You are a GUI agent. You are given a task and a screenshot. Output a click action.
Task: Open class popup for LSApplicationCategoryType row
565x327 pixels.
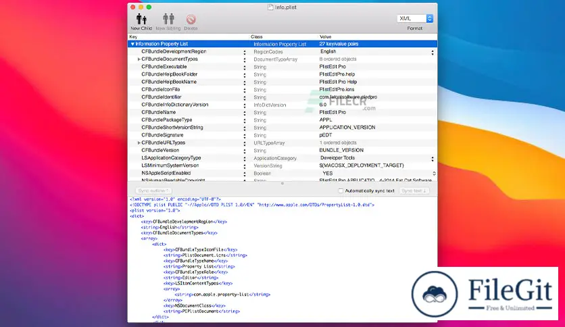pos(245,159)
